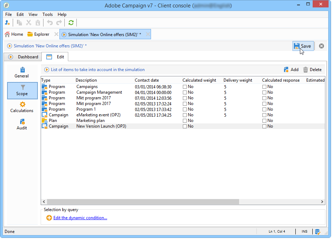Close the Explorer tab with its X
336x245 pixels.
click(x=56, y=34)
